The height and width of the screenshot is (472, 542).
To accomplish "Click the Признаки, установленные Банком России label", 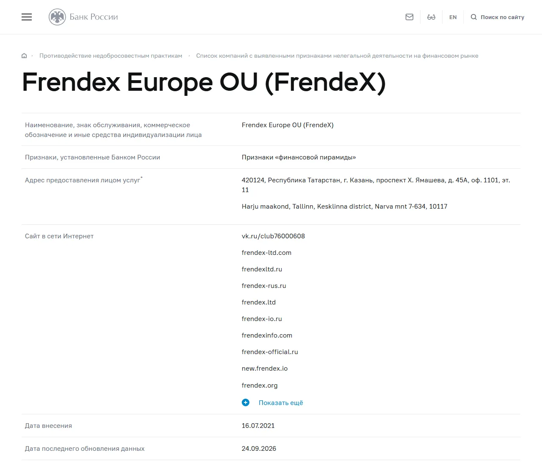I will (92, 157).
